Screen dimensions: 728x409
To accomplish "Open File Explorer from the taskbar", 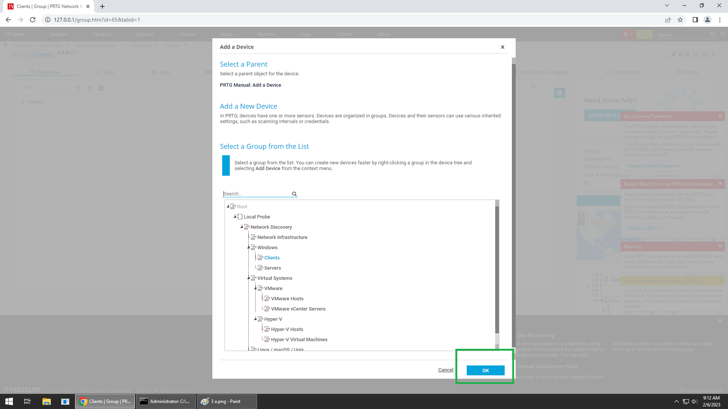I will pos(46,401).
